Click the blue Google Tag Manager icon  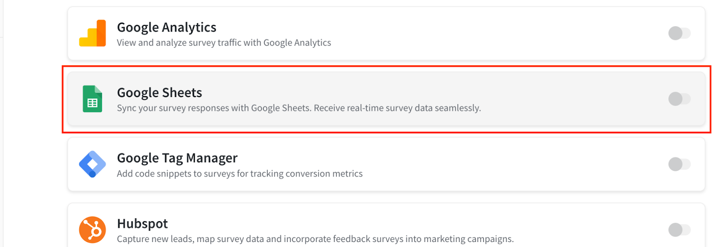click(x=92, y=164)
